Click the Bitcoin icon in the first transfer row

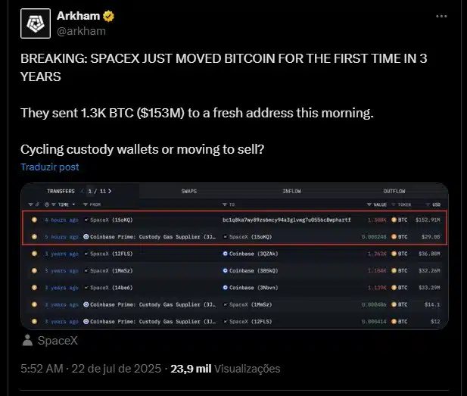34,220
